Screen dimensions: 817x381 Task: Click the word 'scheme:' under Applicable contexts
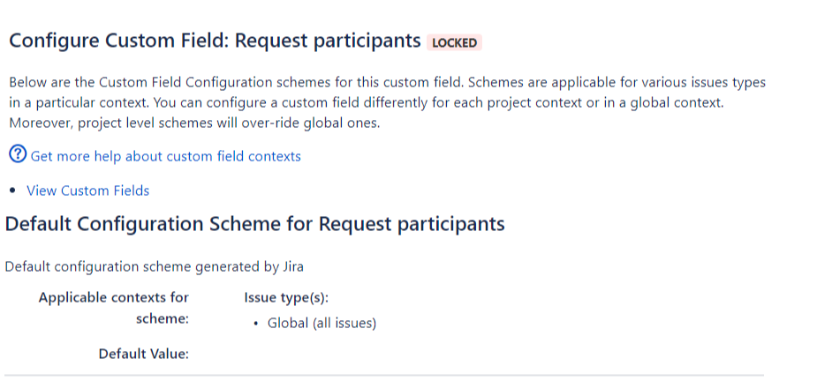(163, 318)
